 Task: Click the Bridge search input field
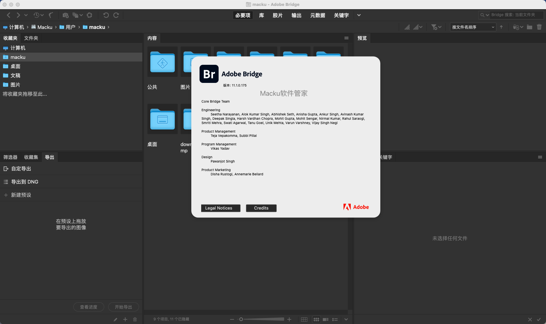[517, 15]
